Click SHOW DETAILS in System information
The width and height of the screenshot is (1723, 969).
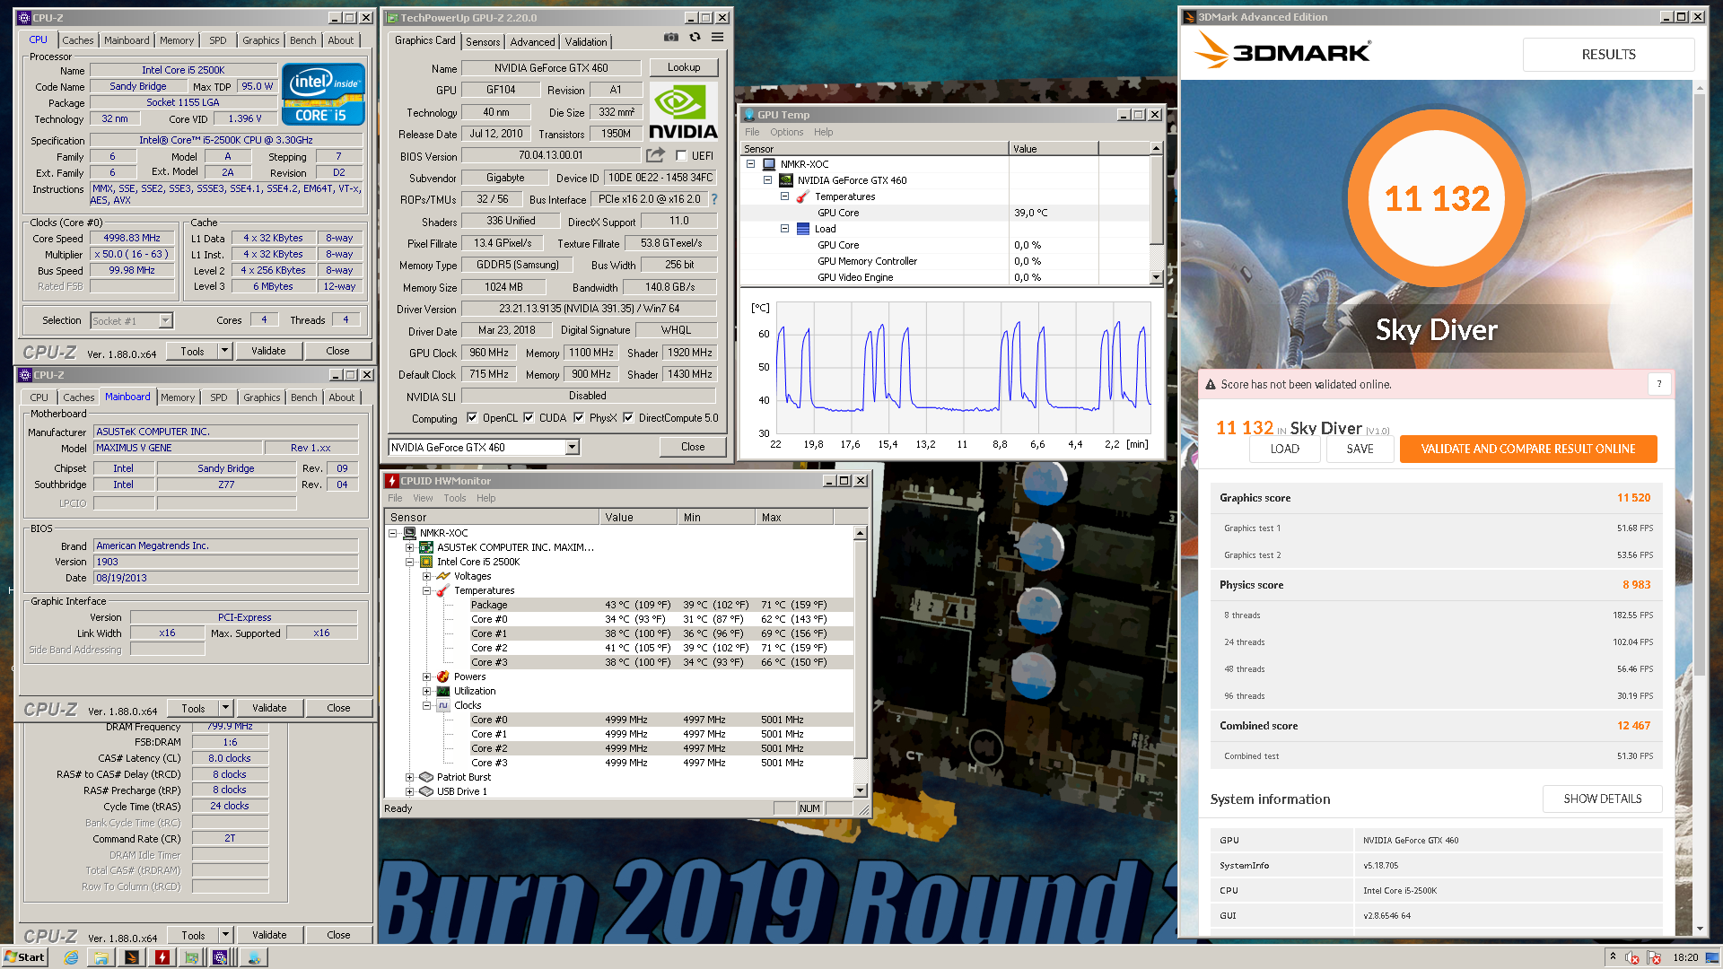point(1602,799)
